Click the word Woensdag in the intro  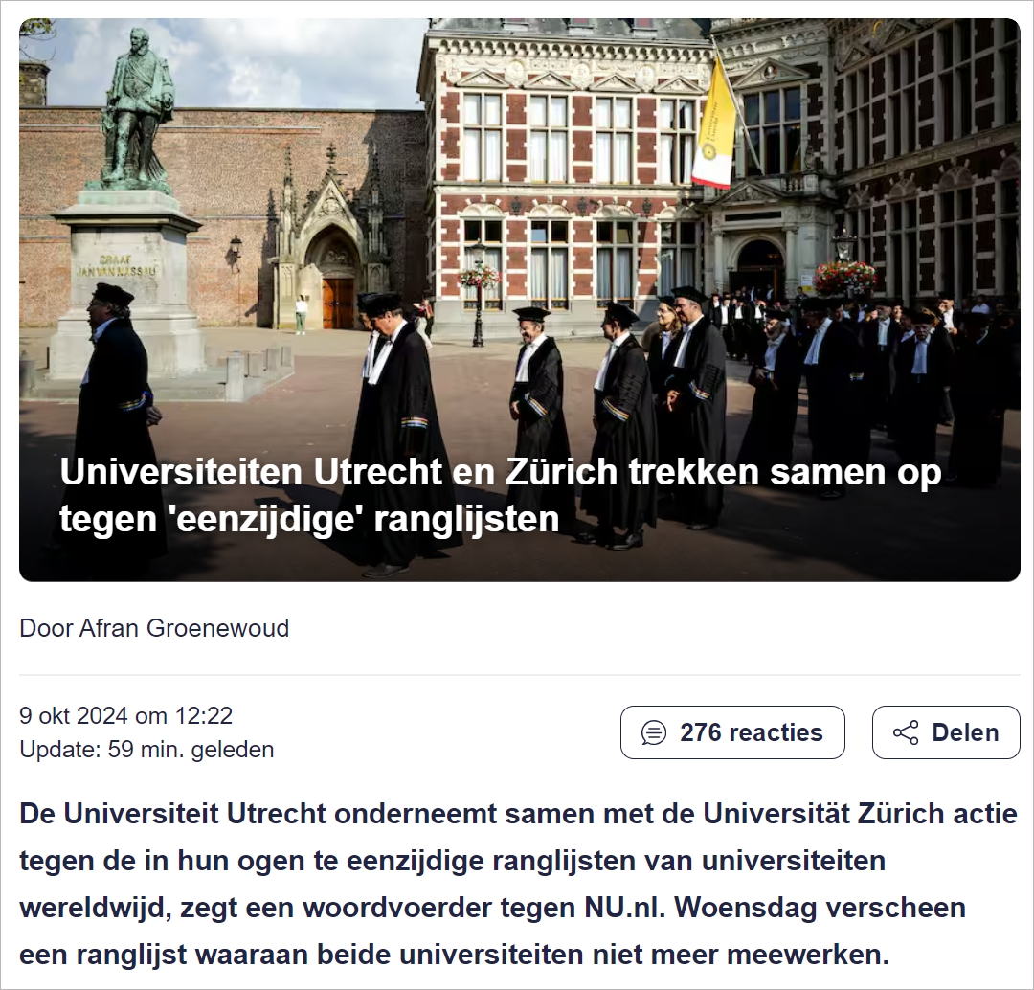pyautogui.click(x=745, y=908)
